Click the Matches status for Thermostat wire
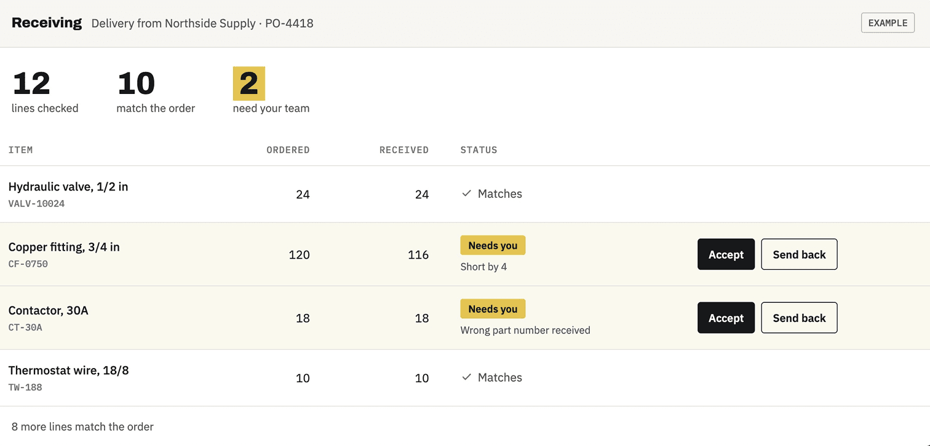The height and width of the screenshot is (446, 930). [491, 377]
